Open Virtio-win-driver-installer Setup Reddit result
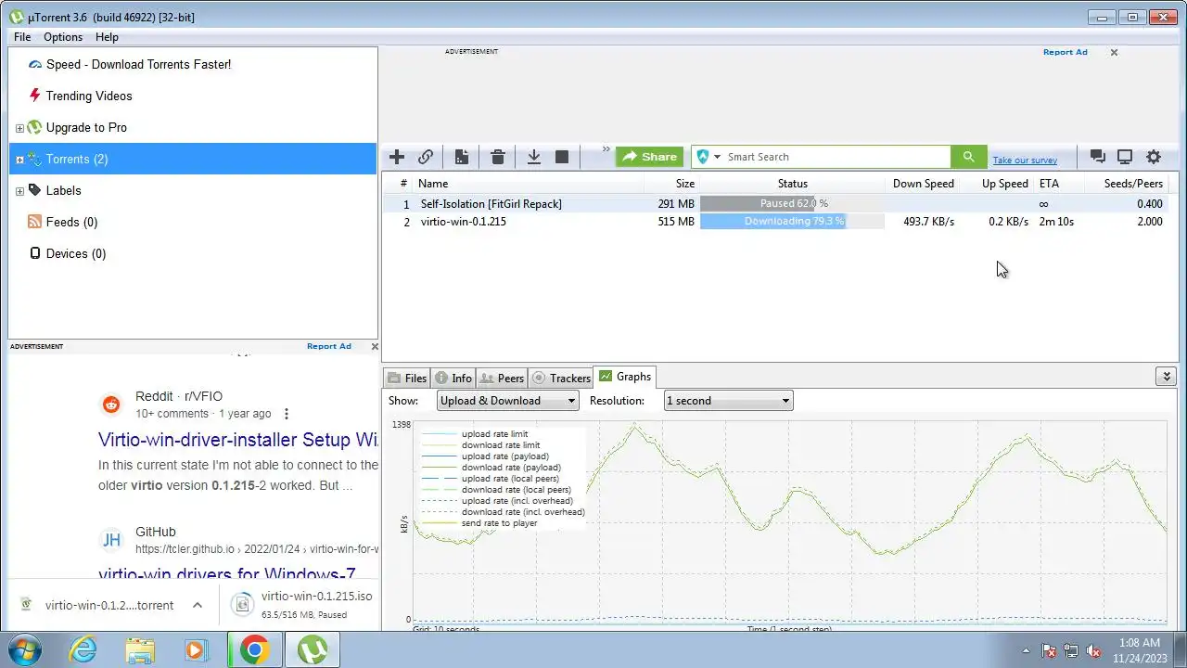The width and height of the screenshot is (1187, 668). (x=237, y=440)
